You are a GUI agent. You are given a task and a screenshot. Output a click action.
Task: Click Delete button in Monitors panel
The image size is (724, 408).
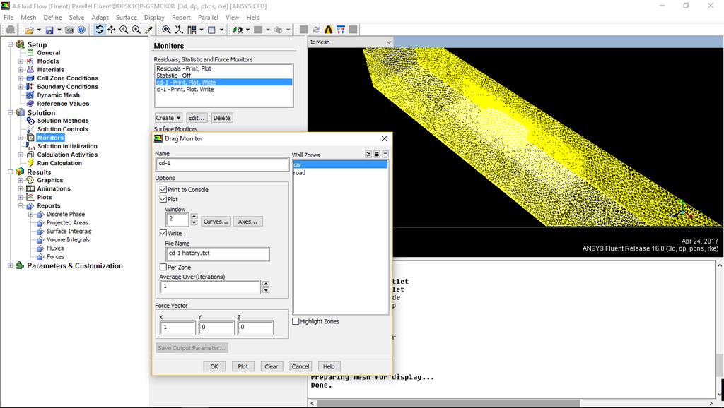[x=221, y=118]
